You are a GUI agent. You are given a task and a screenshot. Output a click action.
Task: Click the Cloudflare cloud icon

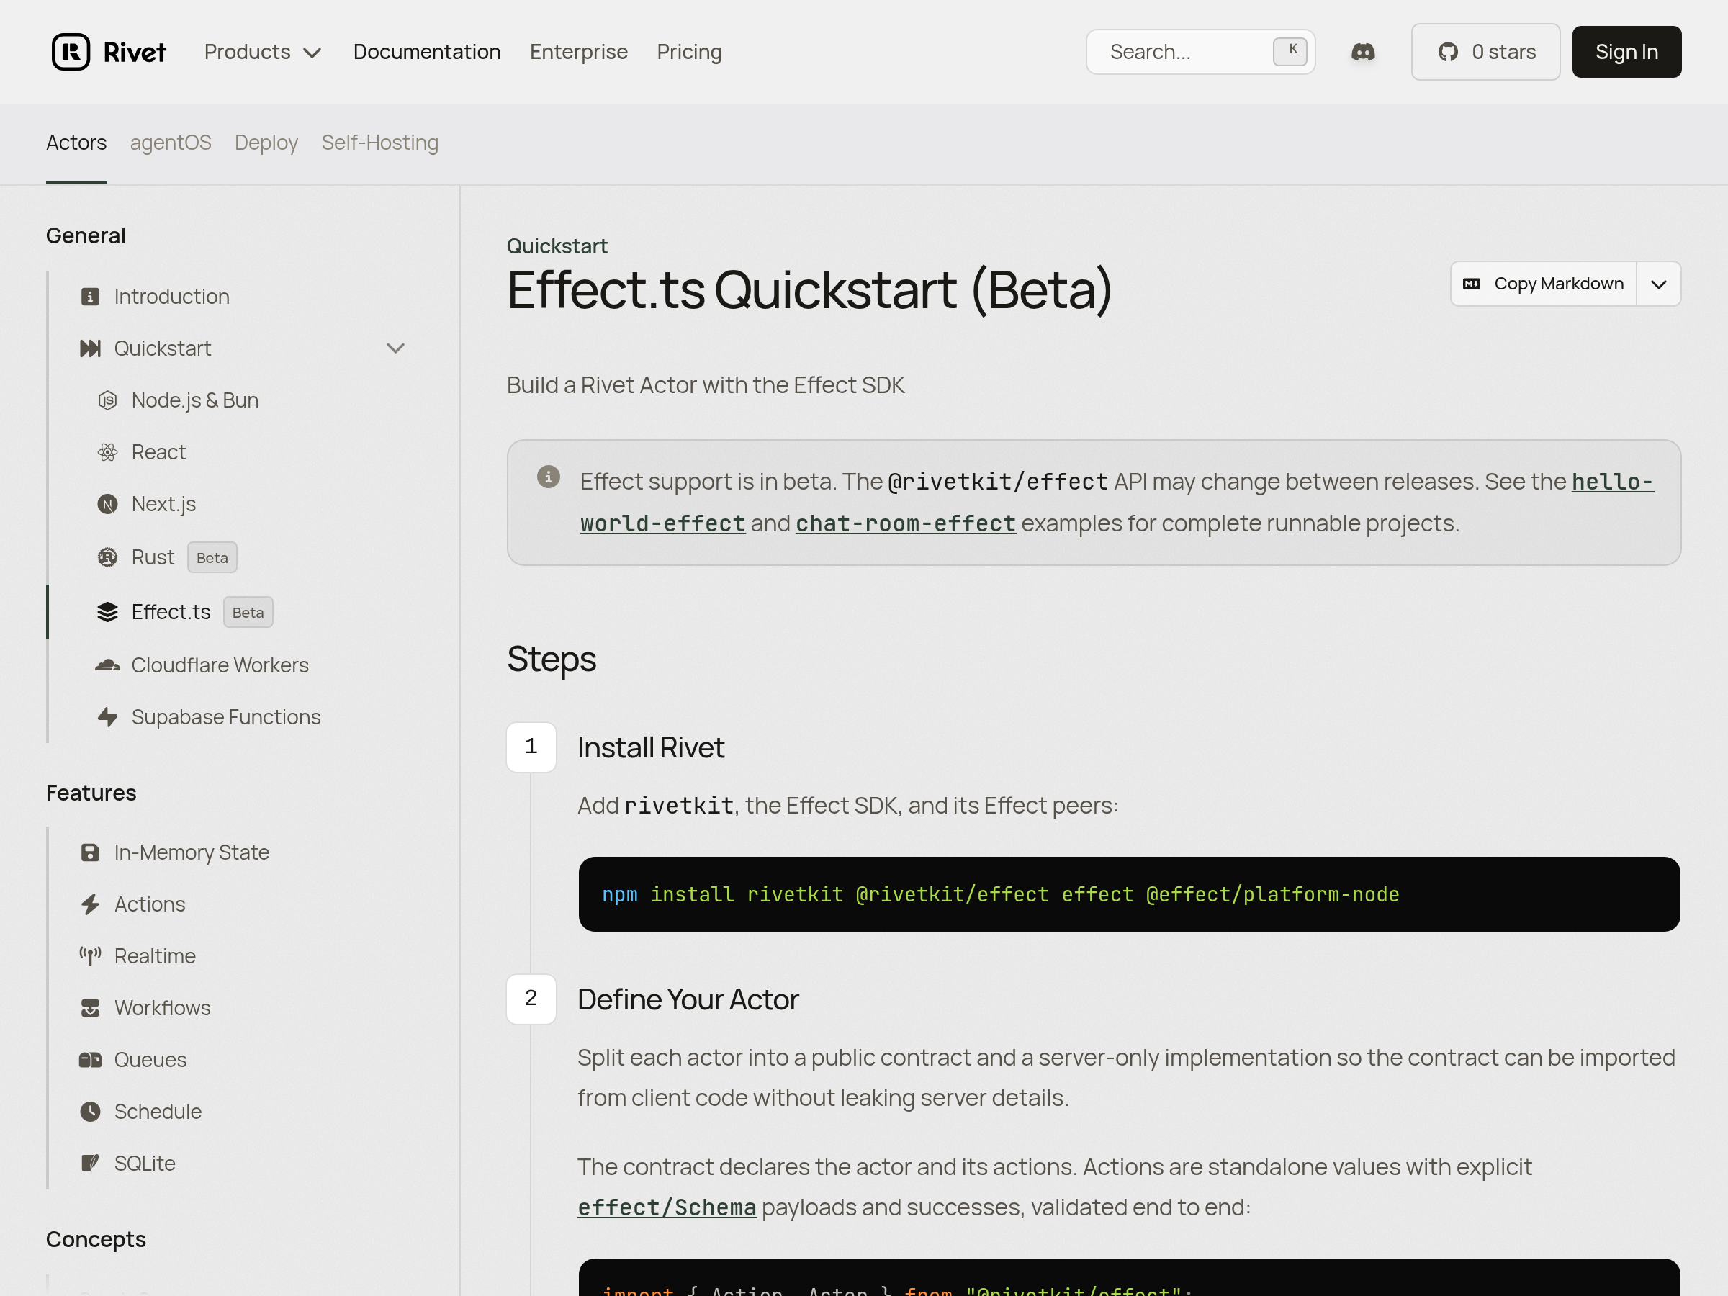point(108,665)
